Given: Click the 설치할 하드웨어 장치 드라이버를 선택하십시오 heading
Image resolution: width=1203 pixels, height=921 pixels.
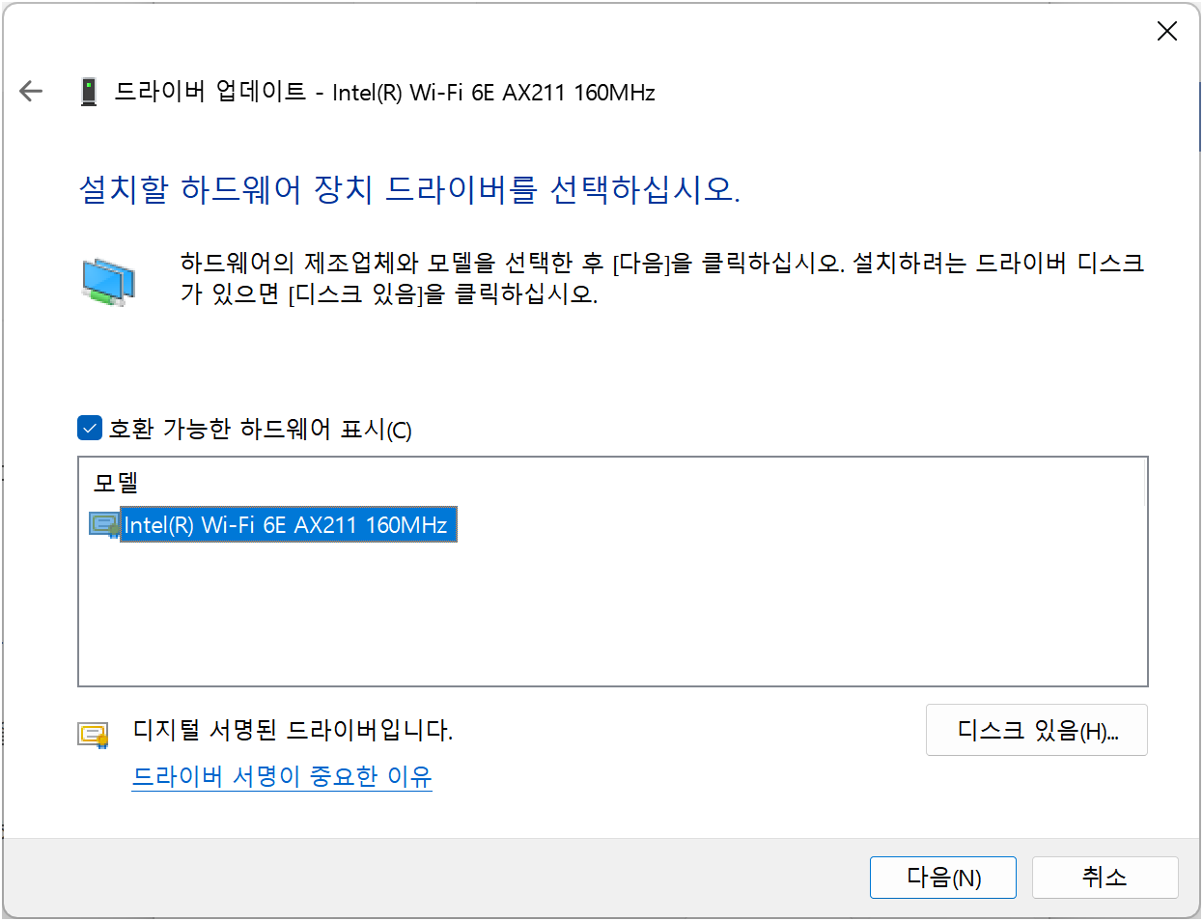Looking at the screenshot, I should [x=409, y=188].
